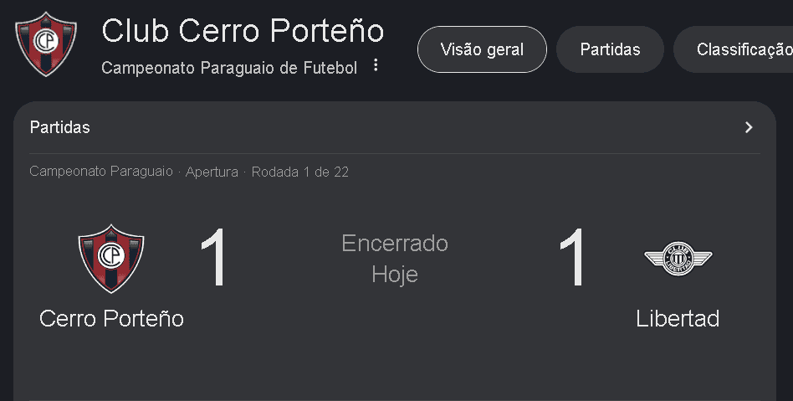Click the Cerro Porteño crest in match card

click(x=111, y=258)
